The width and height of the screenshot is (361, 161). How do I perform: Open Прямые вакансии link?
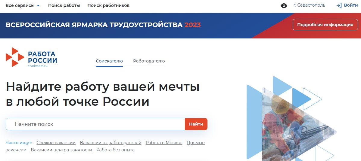(x=196, y=143)
